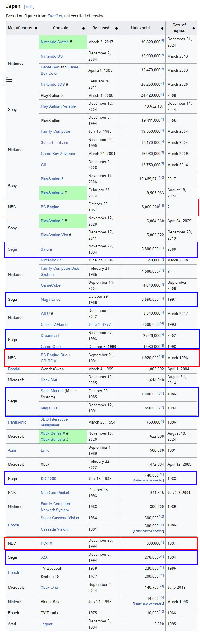This screenshot has width=200, height=635.
Task: Open the Xbox One link
Action: point(49,587)
